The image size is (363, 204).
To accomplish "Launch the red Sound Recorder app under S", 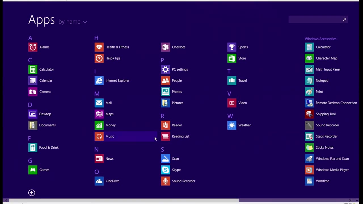I will (165, 181).
